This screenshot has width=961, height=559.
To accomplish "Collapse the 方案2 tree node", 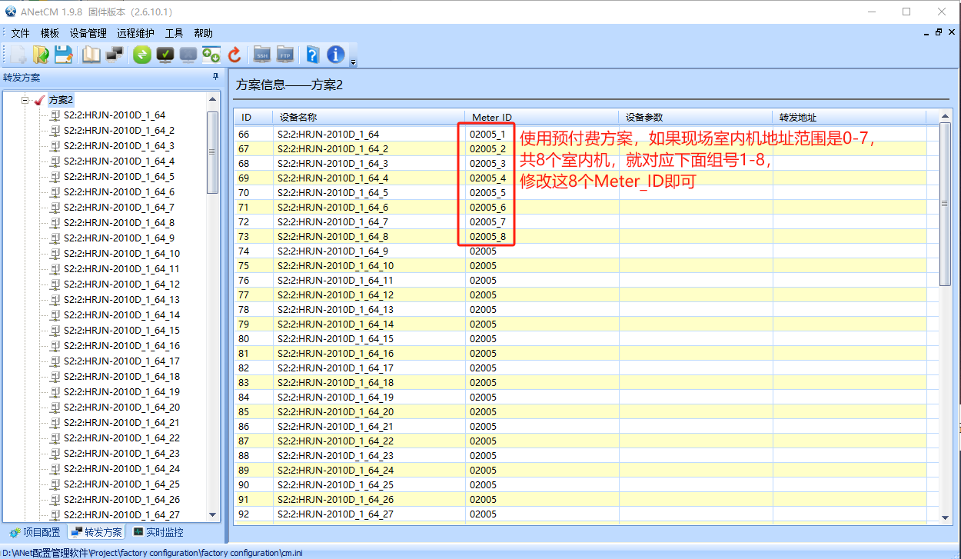I will [x=25, y=100].
